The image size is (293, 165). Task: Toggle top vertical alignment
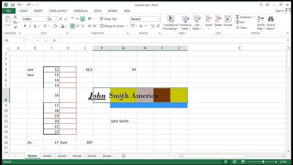click(72, 18)
